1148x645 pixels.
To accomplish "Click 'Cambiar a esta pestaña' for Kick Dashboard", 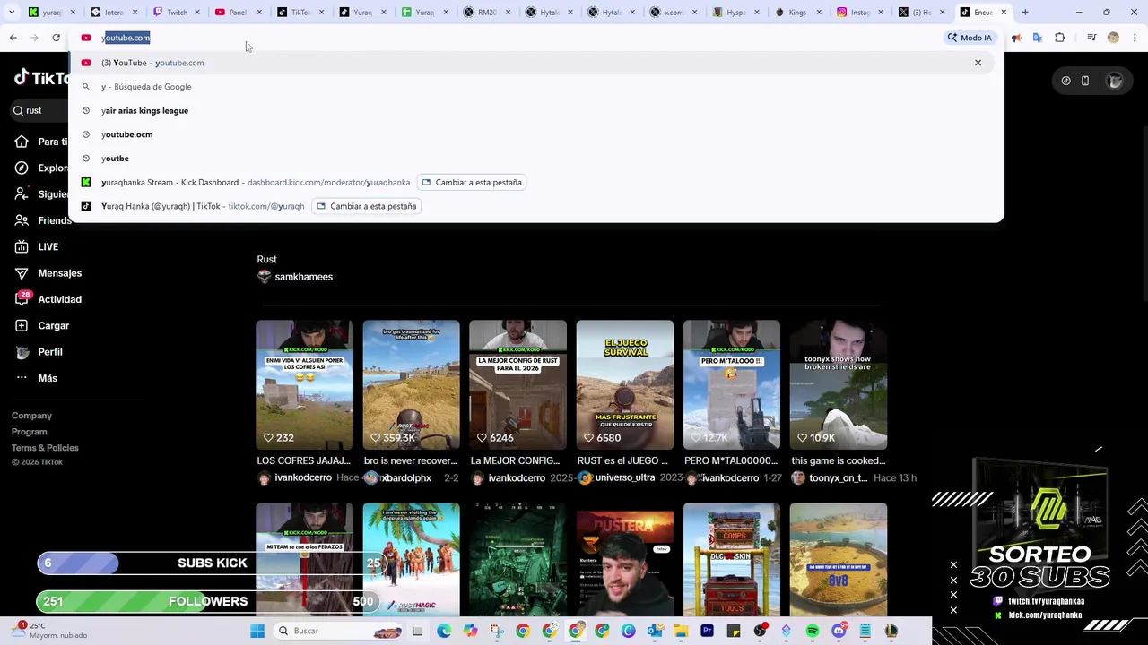I will [472, 182].
